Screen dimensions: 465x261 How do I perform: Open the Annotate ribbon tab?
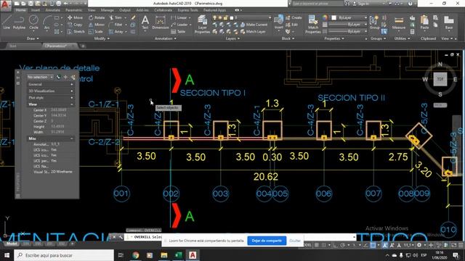coord(52,10)
